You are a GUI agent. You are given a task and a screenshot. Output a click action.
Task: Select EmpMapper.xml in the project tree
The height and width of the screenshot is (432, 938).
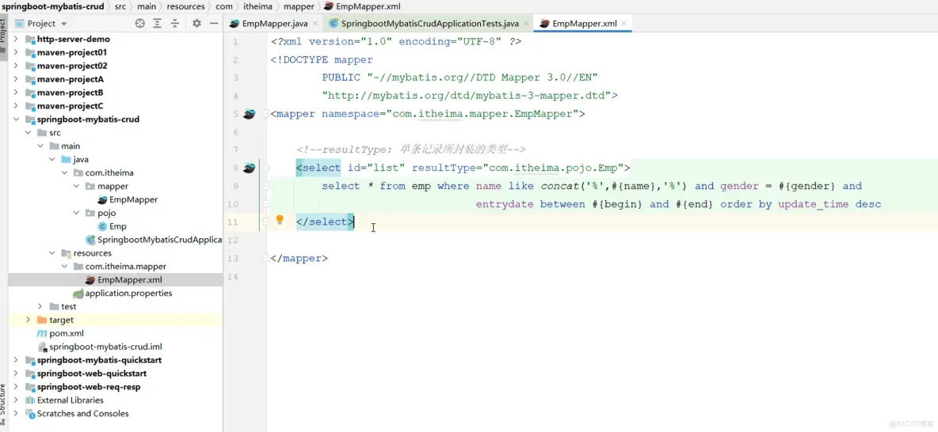(129, 279)
